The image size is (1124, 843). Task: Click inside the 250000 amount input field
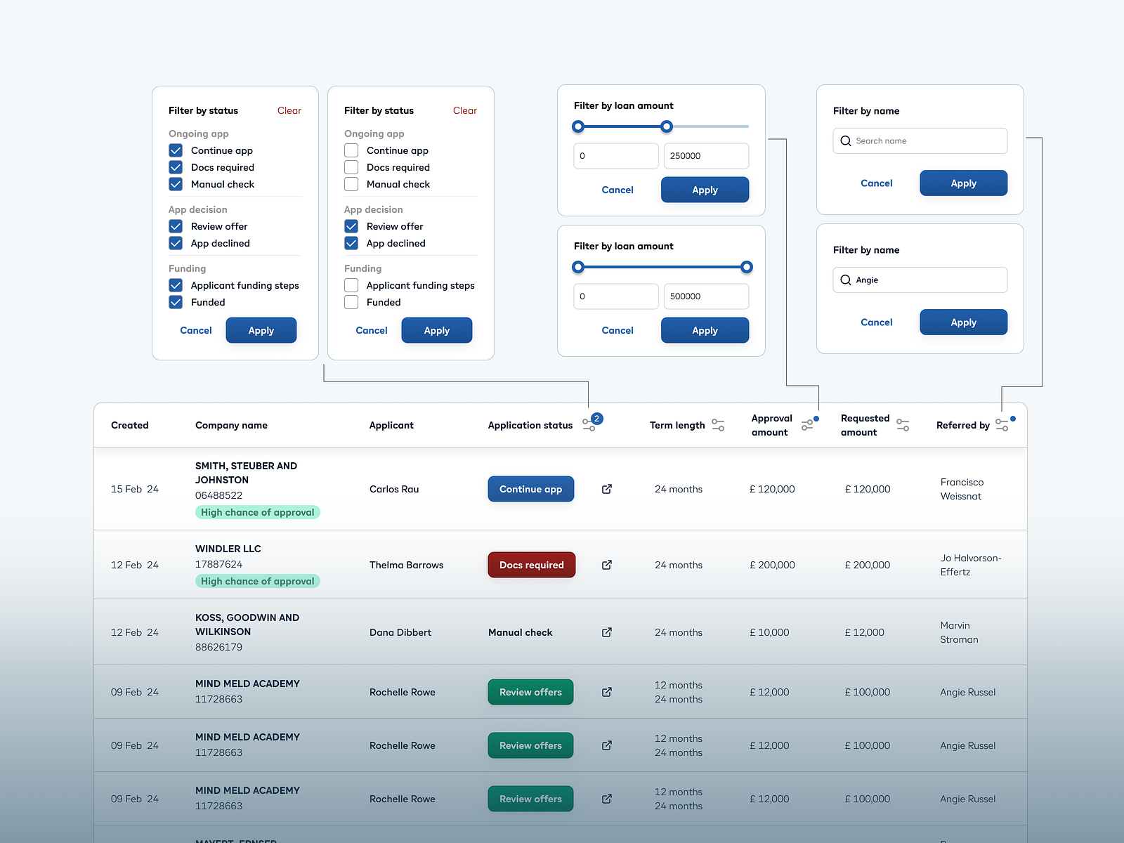[705, 155]
